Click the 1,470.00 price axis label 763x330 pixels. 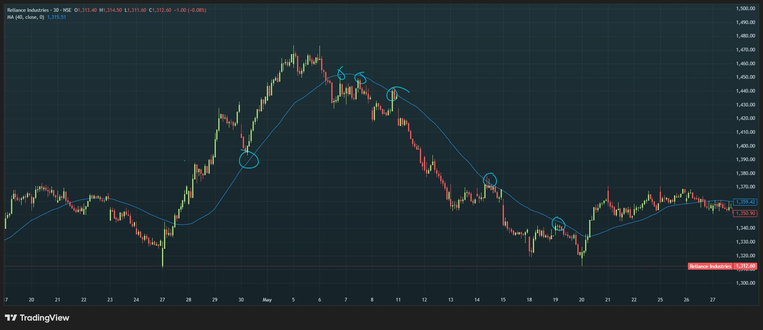tap(745, 50)
